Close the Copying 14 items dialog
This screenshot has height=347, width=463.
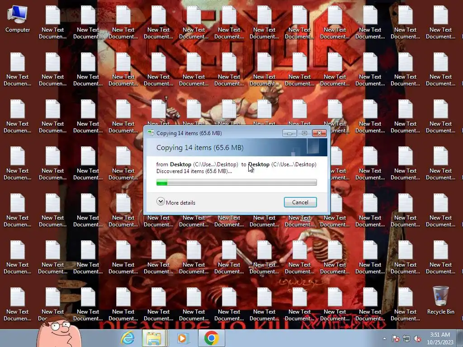(319, 133)
